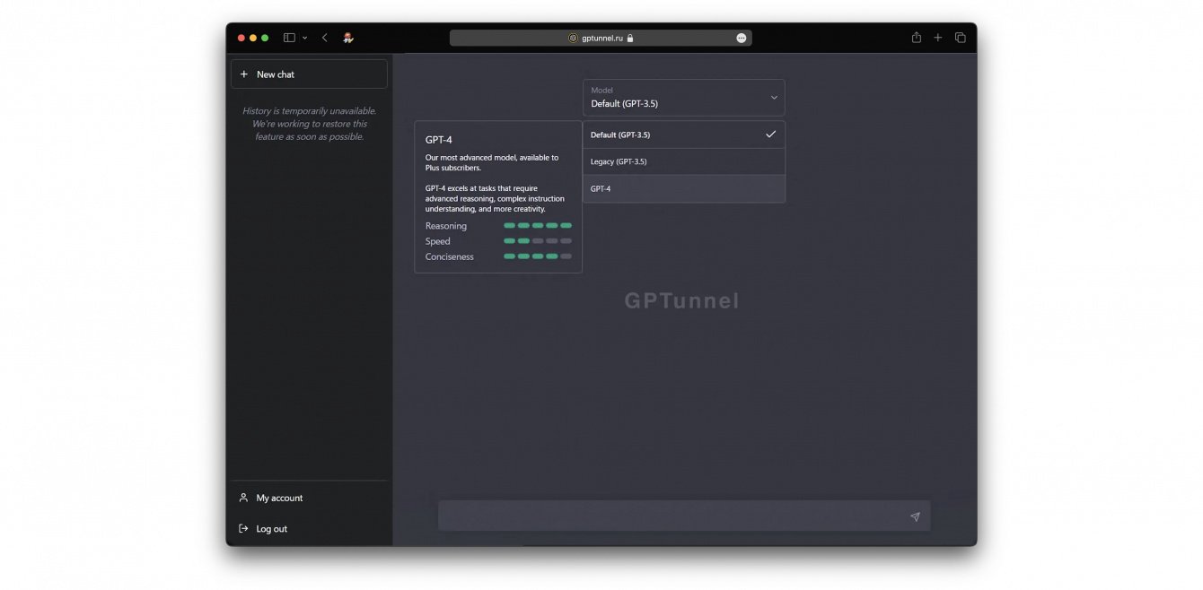
Task: Log out of the account
Action: [x=309, y=529]
